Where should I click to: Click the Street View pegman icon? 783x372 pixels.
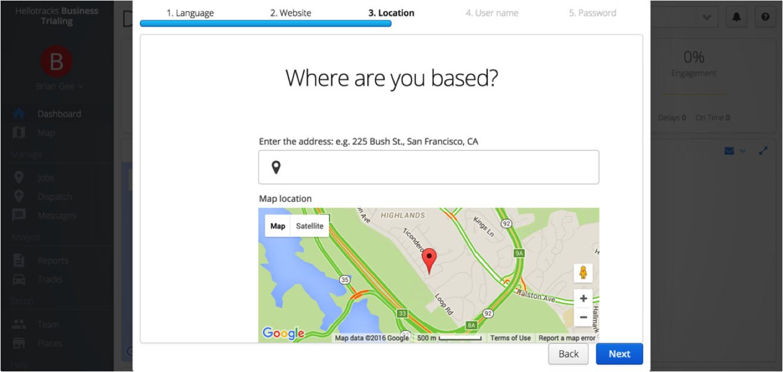583,273
